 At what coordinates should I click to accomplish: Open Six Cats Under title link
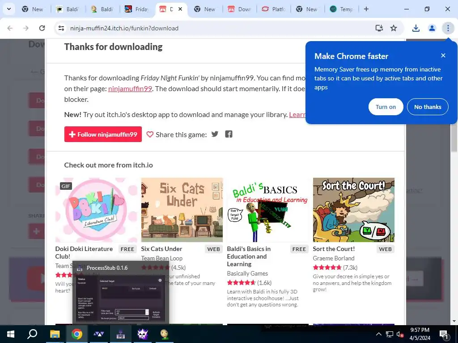click(x=161, y=249)
